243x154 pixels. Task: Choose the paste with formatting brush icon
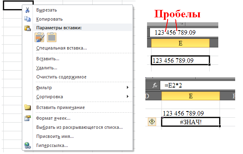[40, 37]
